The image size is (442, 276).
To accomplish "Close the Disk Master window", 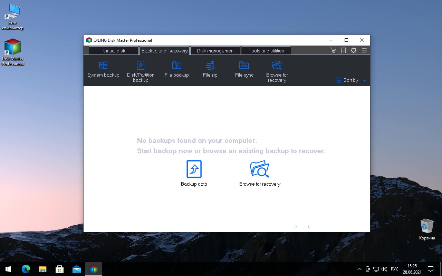I will (362, 40).
